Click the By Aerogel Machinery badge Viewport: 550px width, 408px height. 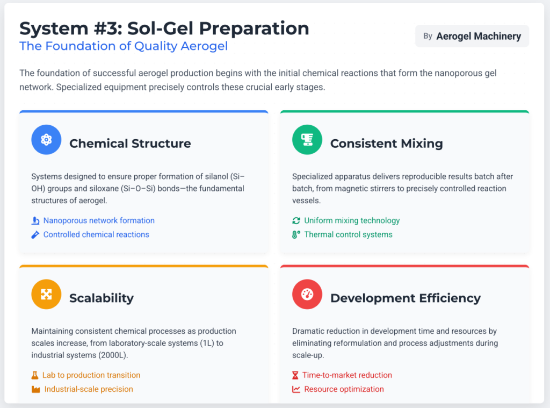472,36
